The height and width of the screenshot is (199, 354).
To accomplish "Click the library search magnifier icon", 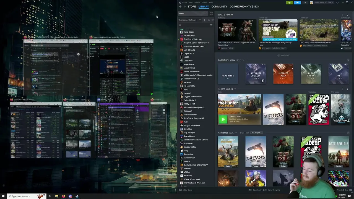I will 180,25.
